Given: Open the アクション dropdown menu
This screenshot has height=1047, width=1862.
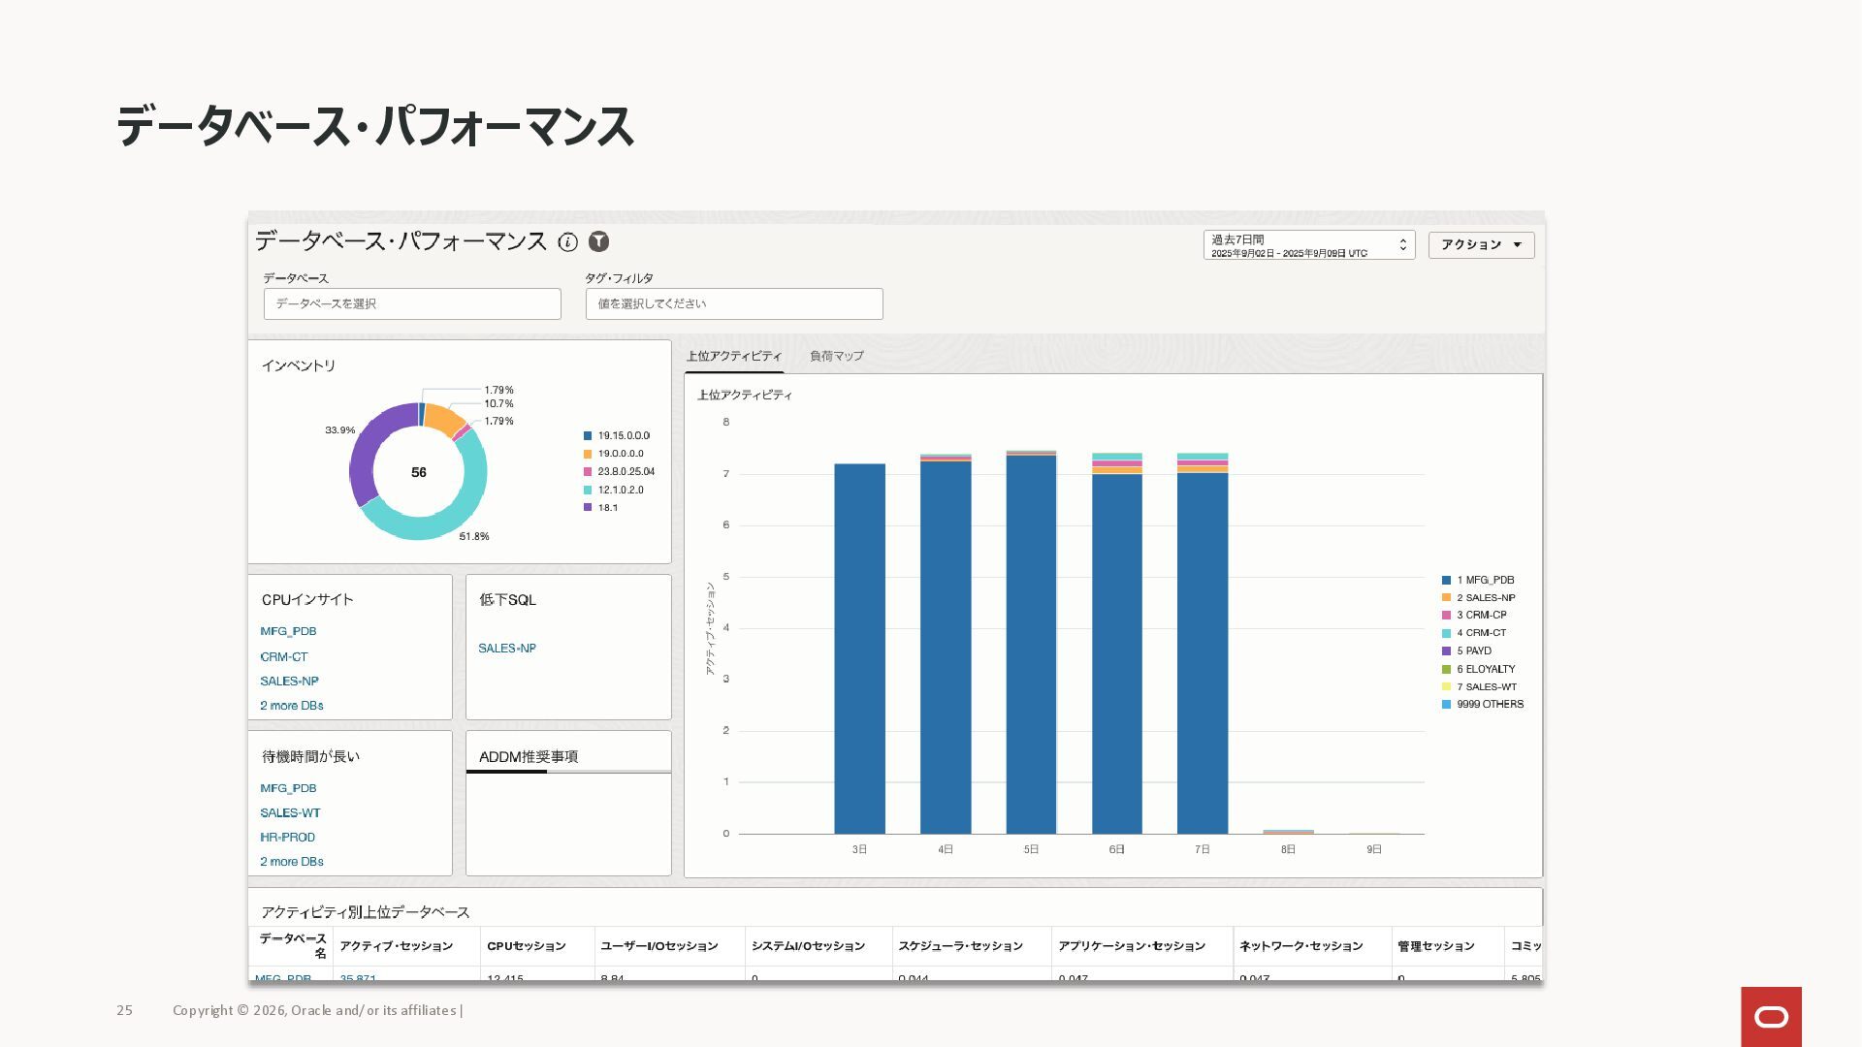Looking at the screenshot, I should click(x=1481, y=245).
